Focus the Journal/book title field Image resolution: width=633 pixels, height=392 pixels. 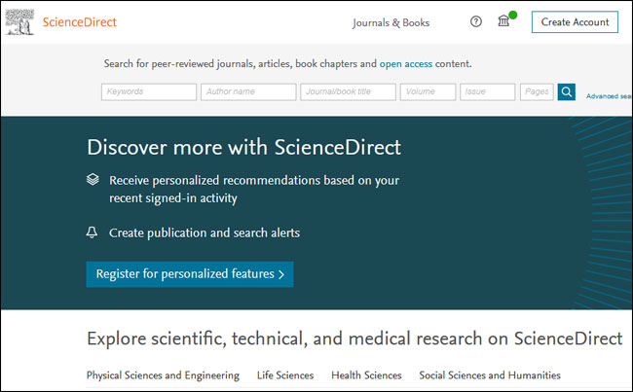point(348,92)
